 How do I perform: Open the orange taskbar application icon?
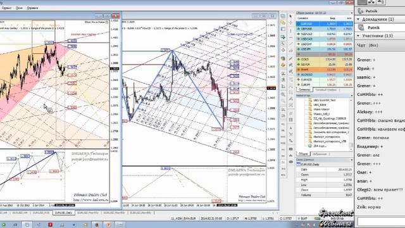pyautogui.click(x=108, y=225)
